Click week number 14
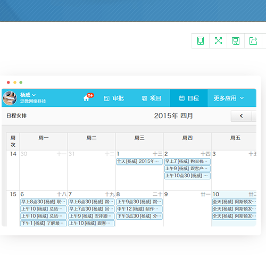 click(x=13, y=154)
